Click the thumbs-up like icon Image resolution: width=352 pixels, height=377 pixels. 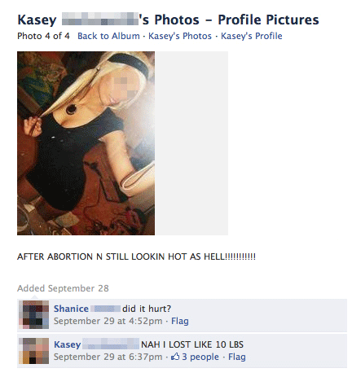pyautogui.click(x=175, y=357)
